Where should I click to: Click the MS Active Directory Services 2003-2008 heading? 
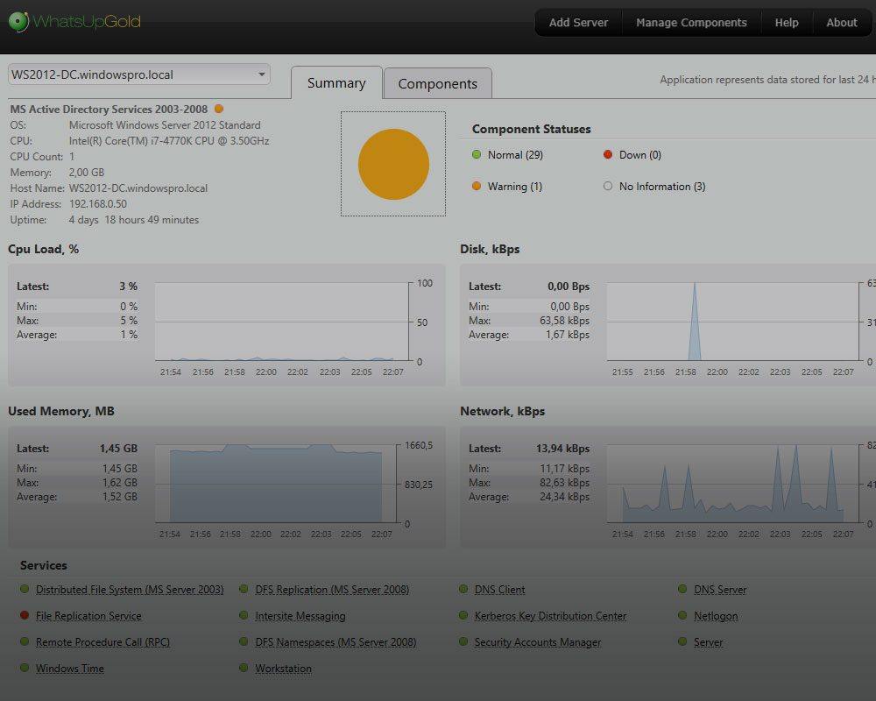[109, 109]
